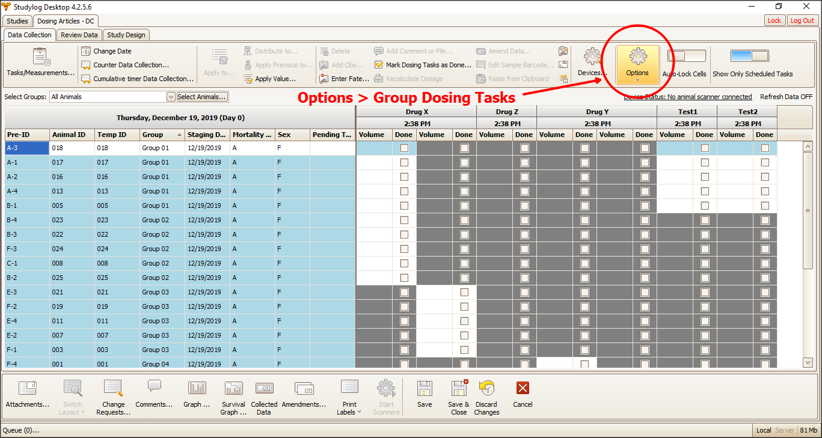Check Test1 Done box for animal F-2

[x=705, y=306]
